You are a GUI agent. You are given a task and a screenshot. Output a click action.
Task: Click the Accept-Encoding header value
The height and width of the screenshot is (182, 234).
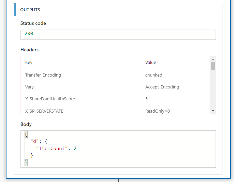click(x=162, y=87)
